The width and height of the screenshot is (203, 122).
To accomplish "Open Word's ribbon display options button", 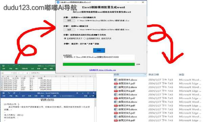I will point(77,93).
